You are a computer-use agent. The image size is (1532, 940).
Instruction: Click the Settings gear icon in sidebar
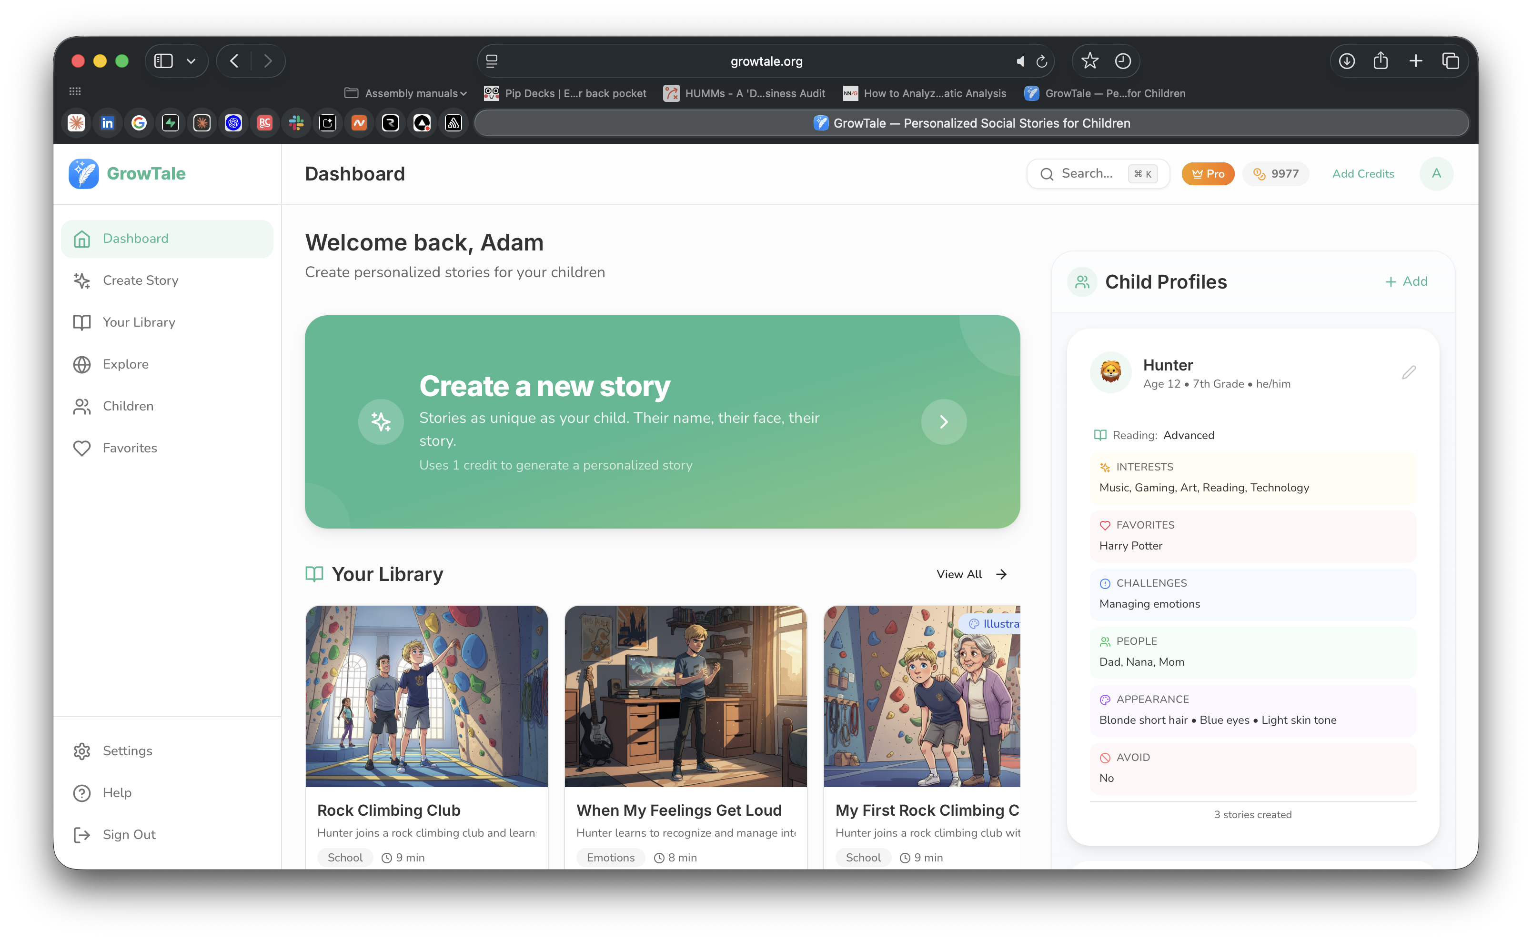coord(82,751)
